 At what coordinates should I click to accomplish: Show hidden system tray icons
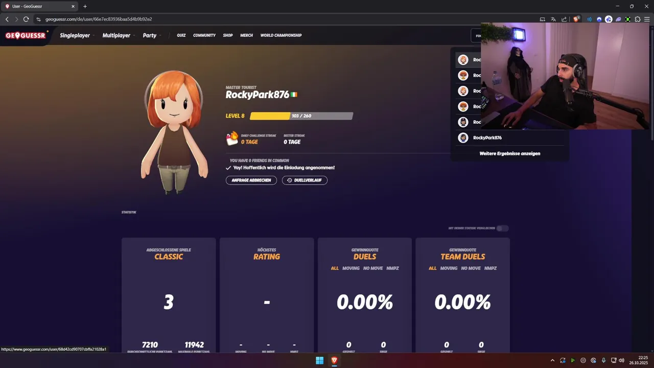click(x=552, y=360)
